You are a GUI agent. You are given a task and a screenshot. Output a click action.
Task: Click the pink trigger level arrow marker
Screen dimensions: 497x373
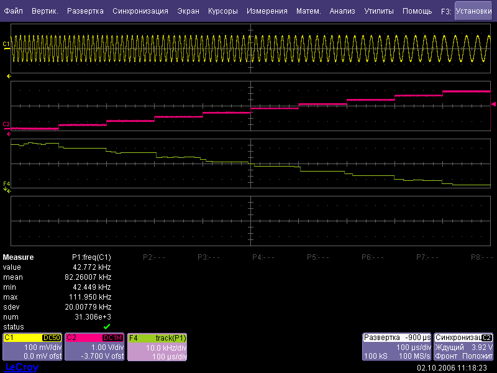[x=493, y=104]
